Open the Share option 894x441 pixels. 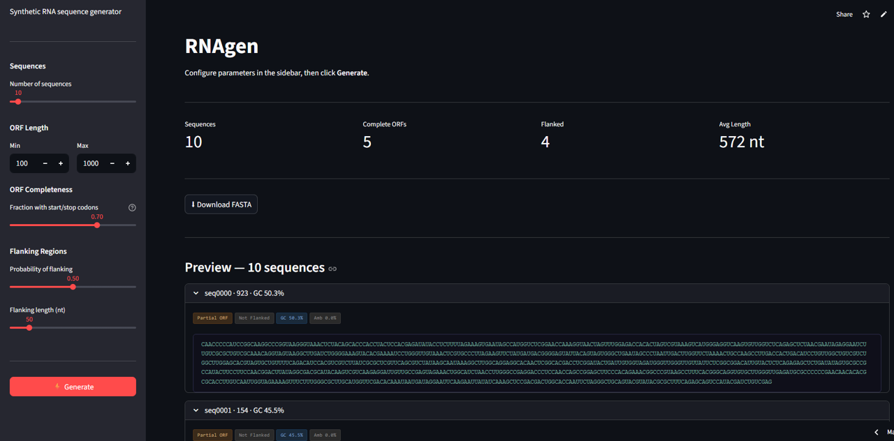844,14
